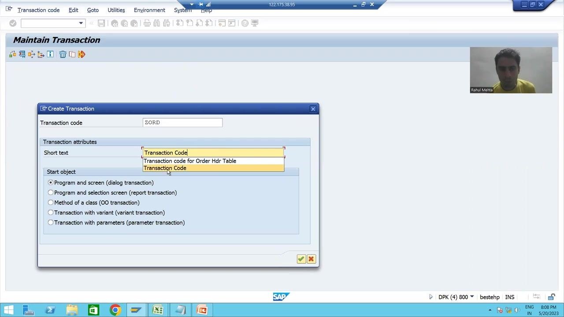The height and width of the screenshot is (317, 564).
Task: Select Program and selection screen (report transaction)
Action: [x=51, y=193]
